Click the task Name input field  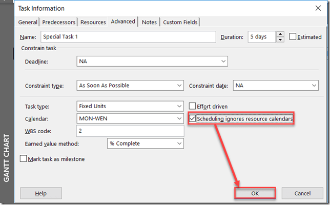128,37
